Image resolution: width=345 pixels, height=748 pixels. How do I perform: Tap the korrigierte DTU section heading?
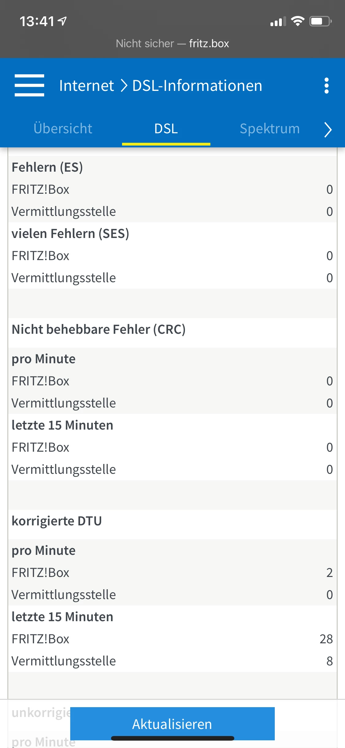click(x=57, y=521)
